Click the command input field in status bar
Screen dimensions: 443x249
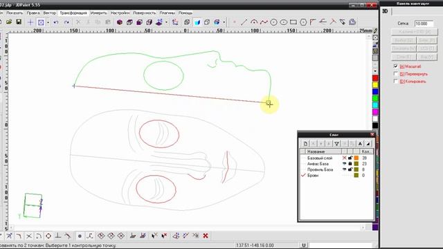click(341, 245)
